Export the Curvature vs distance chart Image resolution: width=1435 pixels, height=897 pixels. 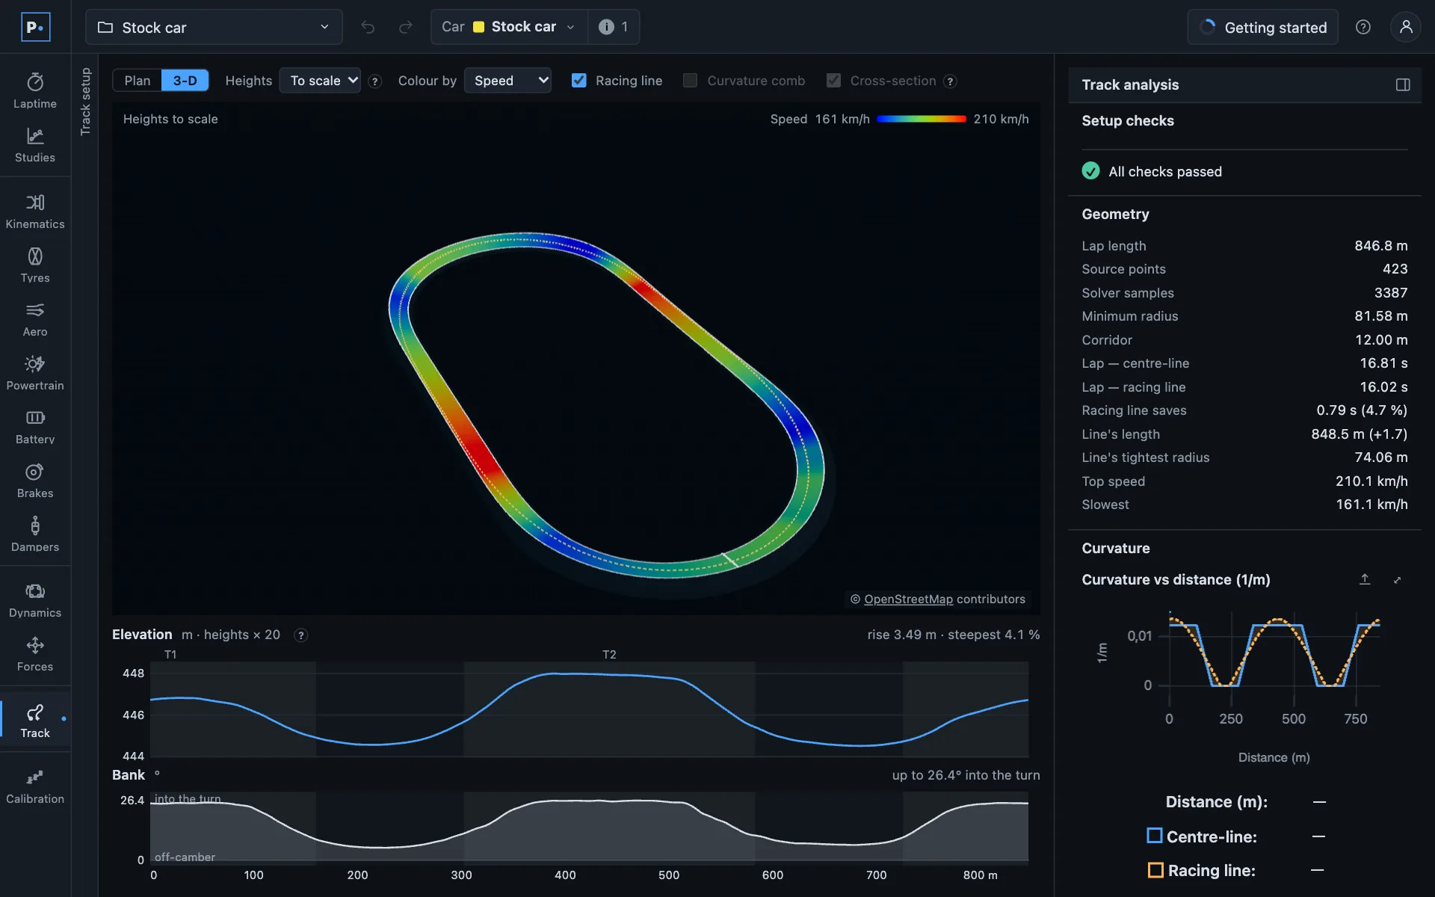pos(1365,579)
